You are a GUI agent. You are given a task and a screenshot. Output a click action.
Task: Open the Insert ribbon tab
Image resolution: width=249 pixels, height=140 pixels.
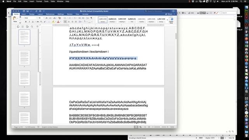24,14
